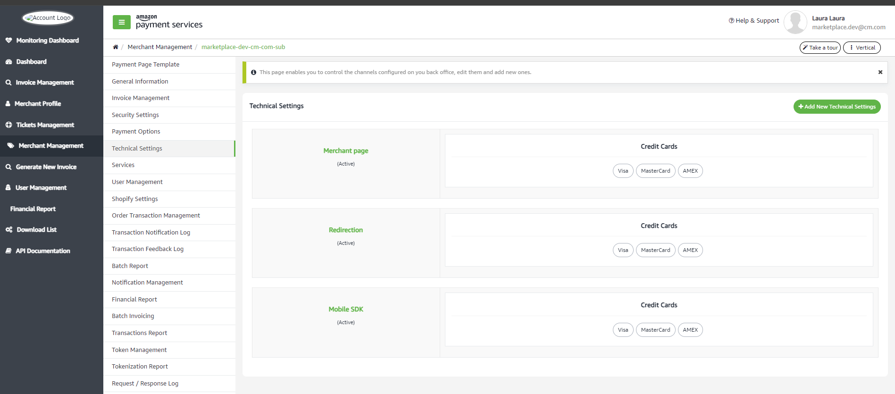Click the Merchant Profile user icon

tap(8, 104)
